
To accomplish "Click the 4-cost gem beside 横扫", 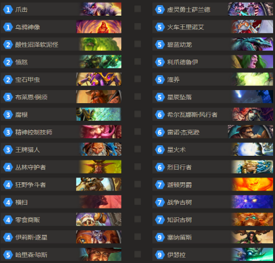I will [8, 203].
